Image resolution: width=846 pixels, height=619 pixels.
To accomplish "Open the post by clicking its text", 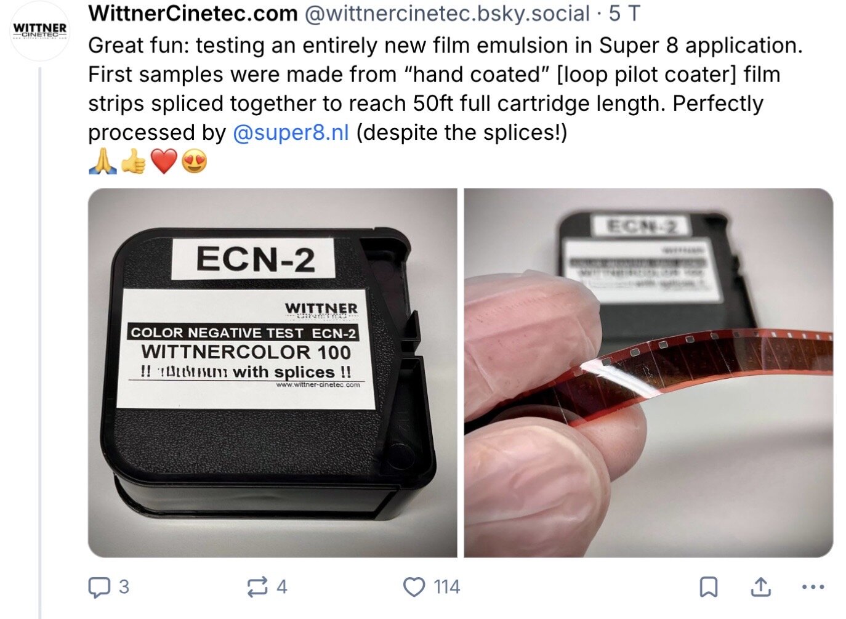I will (x=445, y=89).
